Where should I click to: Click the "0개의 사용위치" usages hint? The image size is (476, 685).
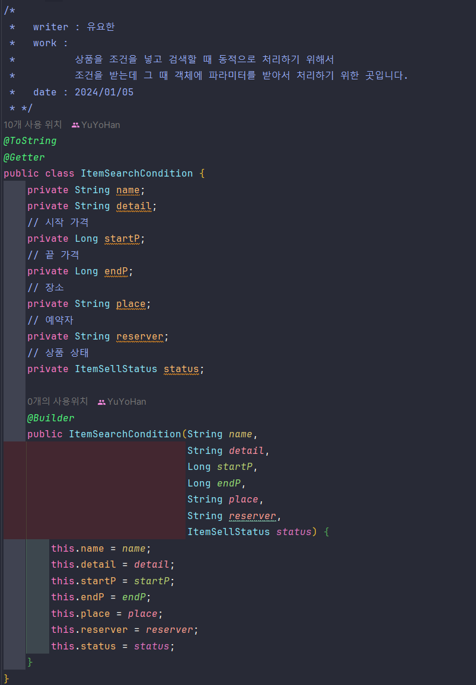pos(57,402)
